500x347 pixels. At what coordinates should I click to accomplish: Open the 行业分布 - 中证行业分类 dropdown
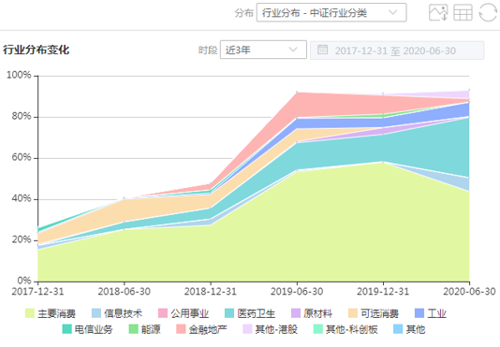(331, 13)
